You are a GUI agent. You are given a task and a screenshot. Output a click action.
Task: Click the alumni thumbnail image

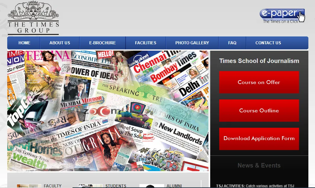pyautogui.click(x=152, y=186)
